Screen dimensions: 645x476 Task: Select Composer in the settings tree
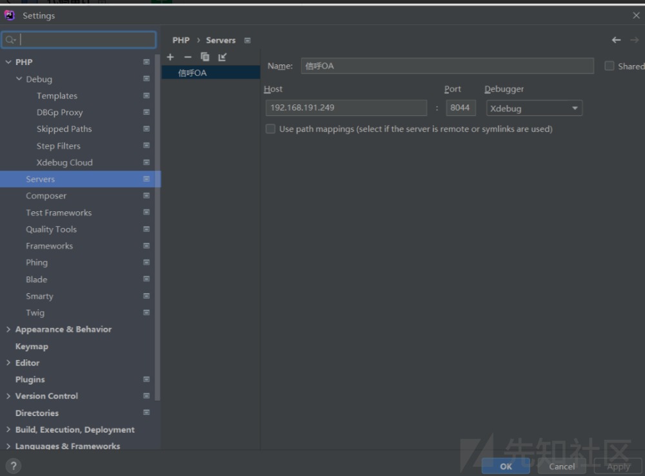coord(46,196)
